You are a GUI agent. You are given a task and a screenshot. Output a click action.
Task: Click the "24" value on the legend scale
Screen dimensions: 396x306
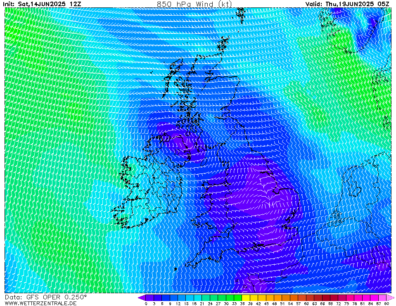tap(210, 304)
